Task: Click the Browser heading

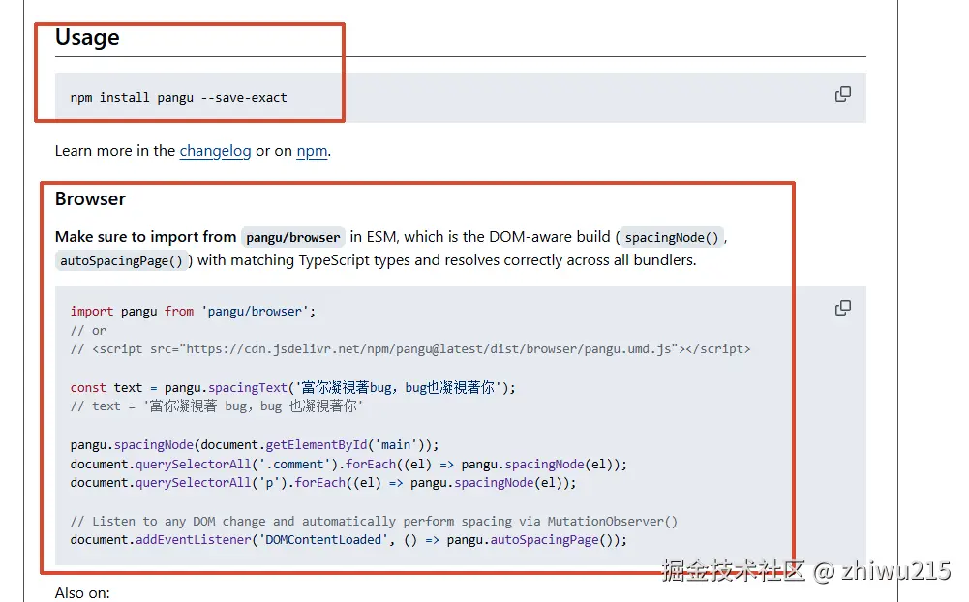Action: [x=90, y=199]
